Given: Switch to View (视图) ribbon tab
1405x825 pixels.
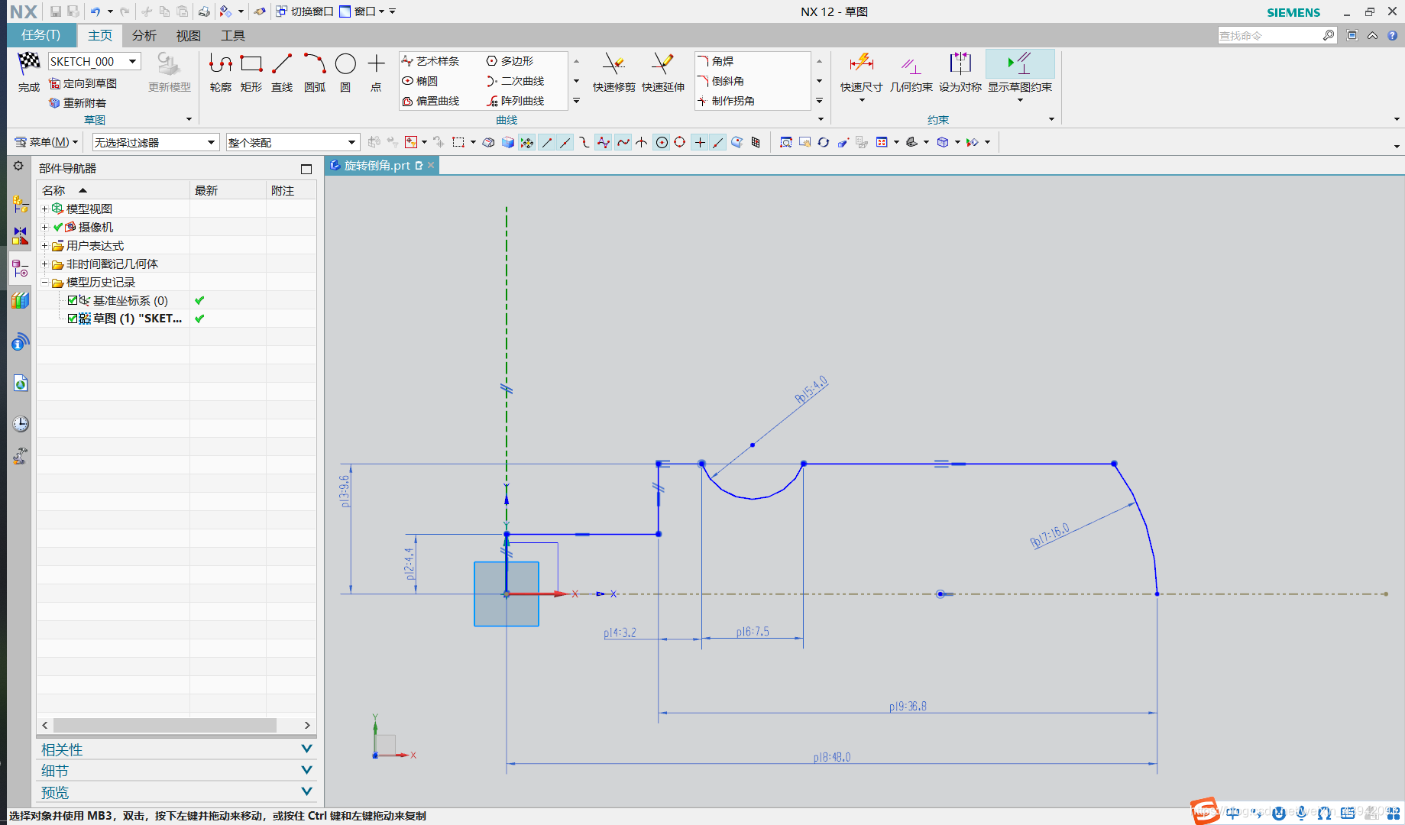Looking at the screenshot, I should pos(189,35).
